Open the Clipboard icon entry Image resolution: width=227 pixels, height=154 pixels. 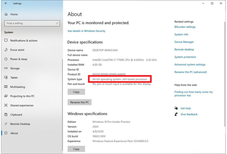coord(6,114)
